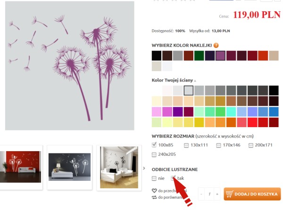
Task: Open the dark grey wall room thumbnail
Action: [x=69, y=167]
